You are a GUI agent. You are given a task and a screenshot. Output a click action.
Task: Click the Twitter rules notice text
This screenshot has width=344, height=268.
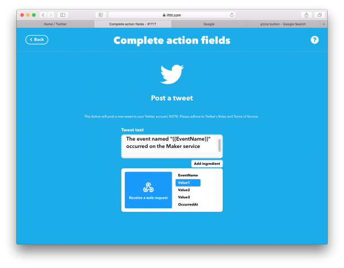coord(172,117)
